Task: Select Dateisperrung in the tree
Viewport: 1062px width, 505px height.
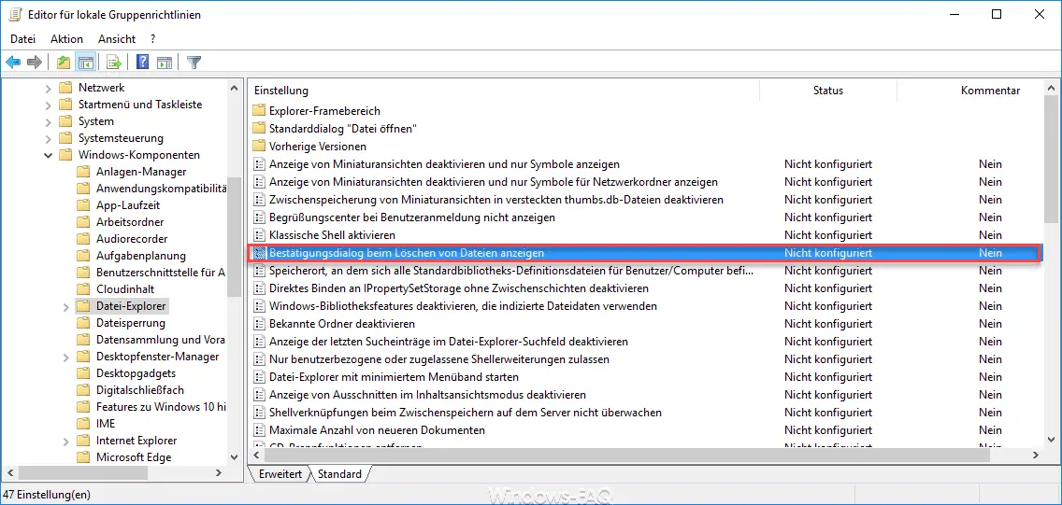Action: (x=131, y=323)
